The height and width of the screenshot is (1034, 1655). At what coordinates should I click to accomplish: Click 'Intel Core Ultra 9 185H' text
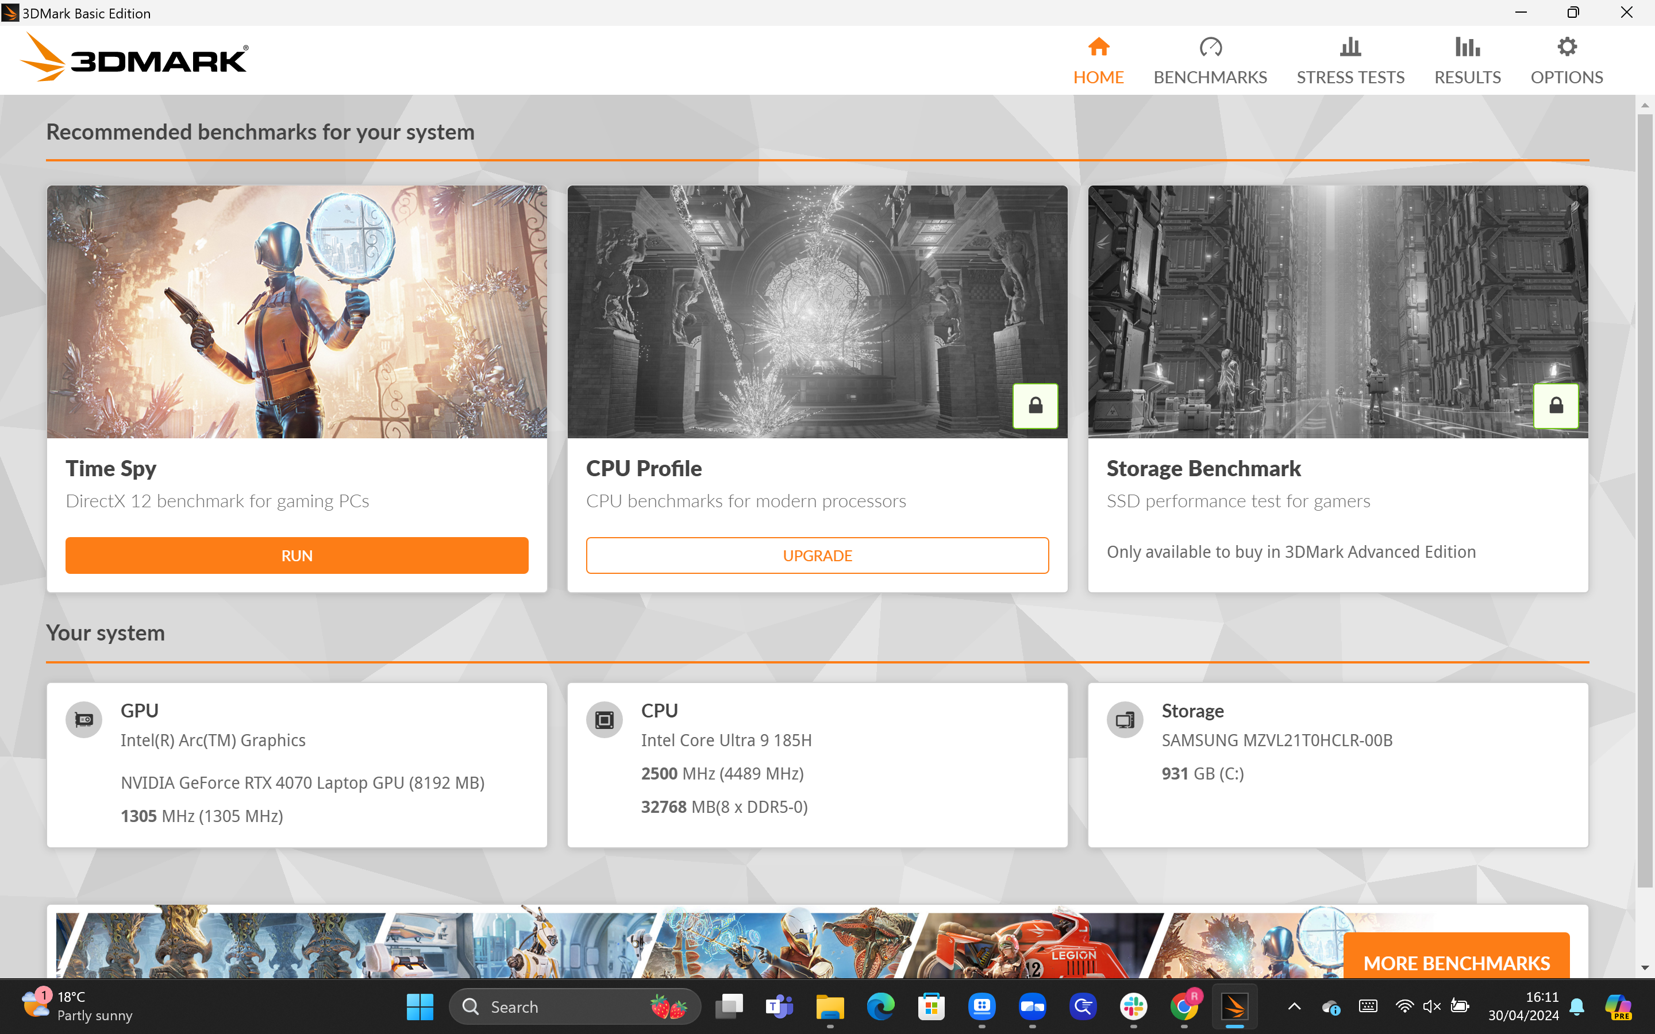[x=726, y=740]
